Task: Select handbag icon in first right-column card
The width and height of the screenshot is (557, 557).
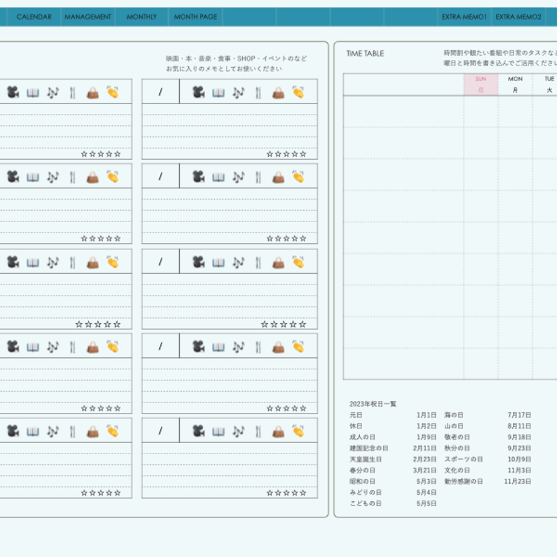Action: point(278,93)
